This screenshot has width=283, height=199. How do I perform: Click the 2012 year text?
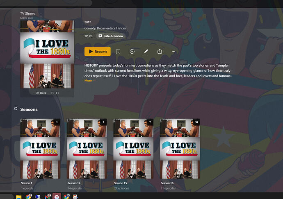pos(88,22)
